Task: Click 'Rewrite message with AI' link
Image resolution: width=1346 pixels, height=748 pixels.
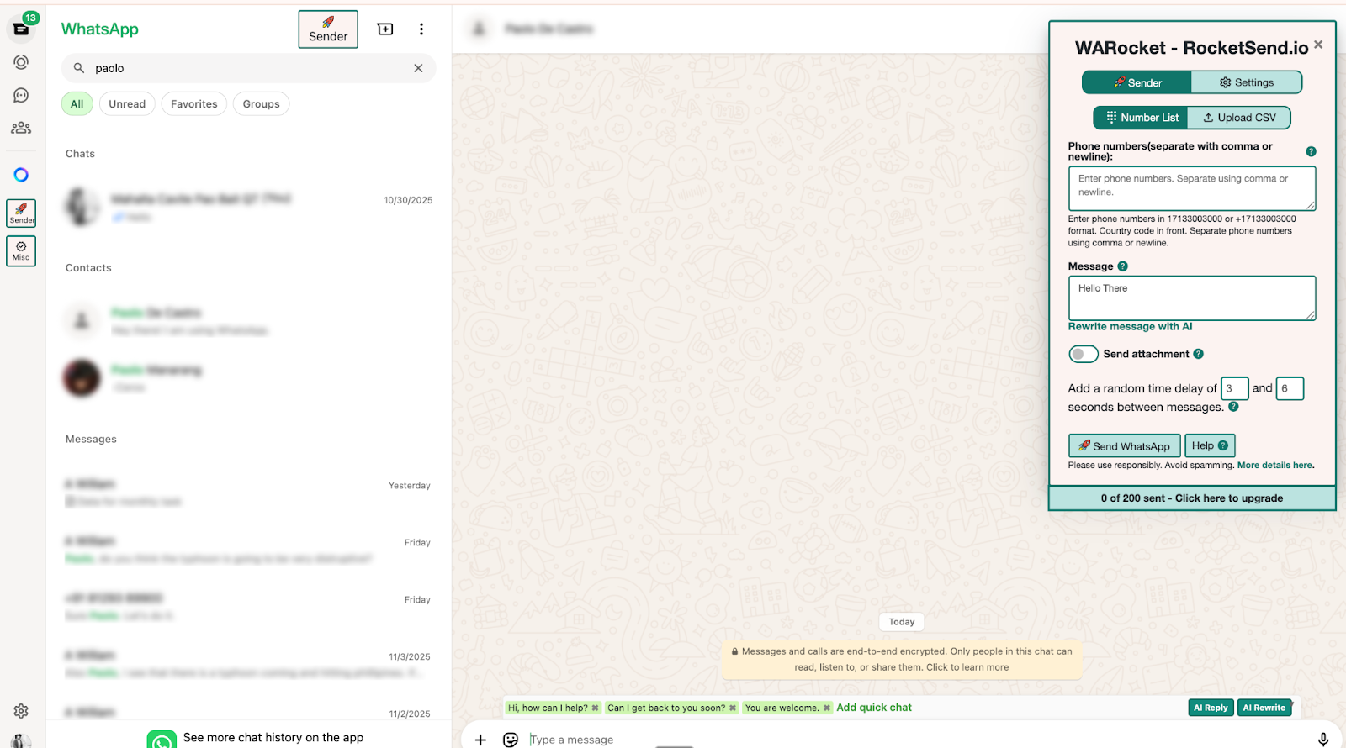Action: click(1130, 327)
